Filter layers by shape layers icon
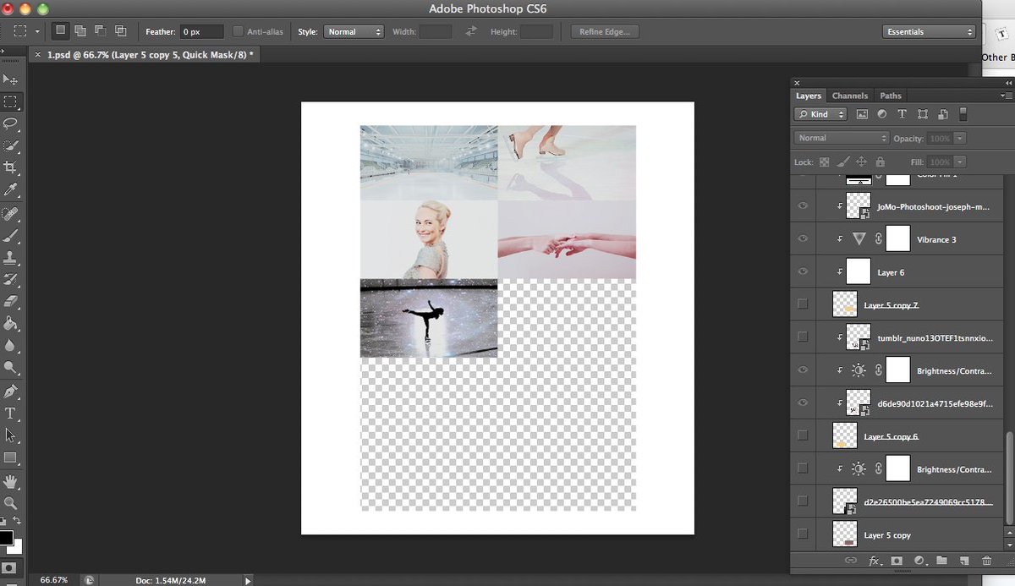1015x586 pixels. coord(922,114)
